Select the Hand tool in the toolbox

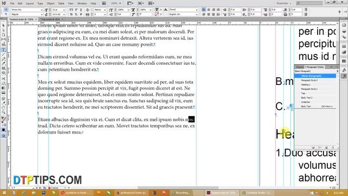(4, 108)
